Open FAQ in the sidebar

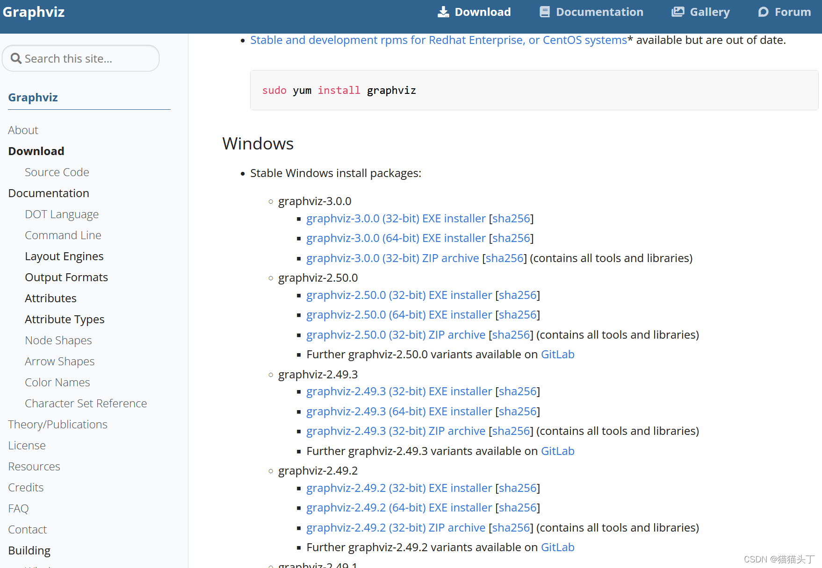pyautogui.click(x=18, y=508)
